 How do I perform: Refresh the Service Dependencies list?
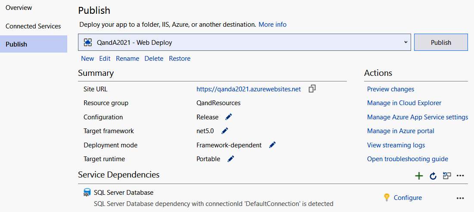click(x=433, y=176)
